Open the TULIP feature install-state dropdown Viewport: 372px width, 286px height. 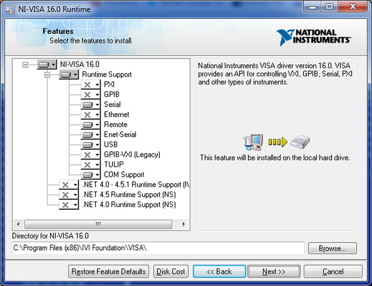pos(91,165)
